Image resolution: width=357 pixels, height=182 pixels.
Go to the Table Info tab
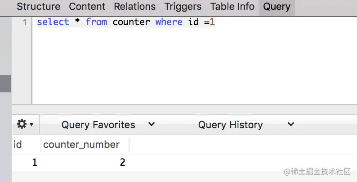(x=232, y=7)
